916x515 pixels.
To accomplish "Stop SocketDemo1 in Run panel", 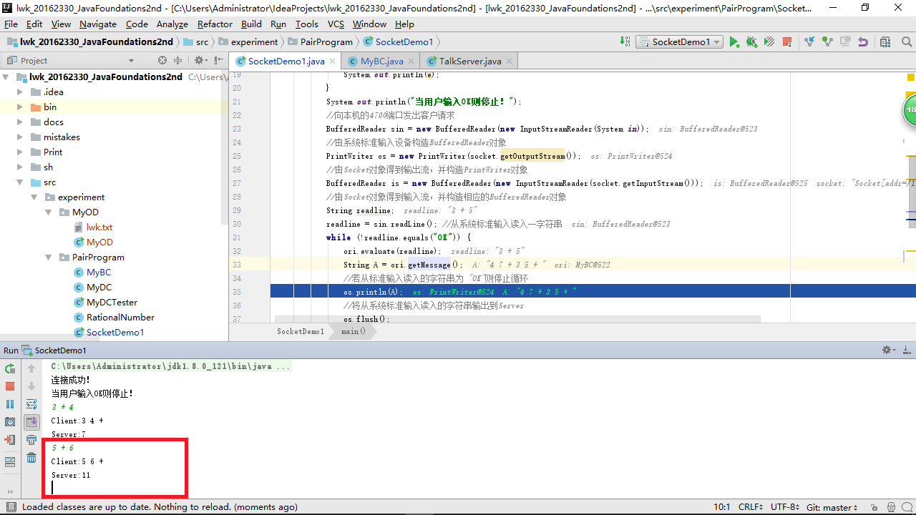I will tap(10, 386).
